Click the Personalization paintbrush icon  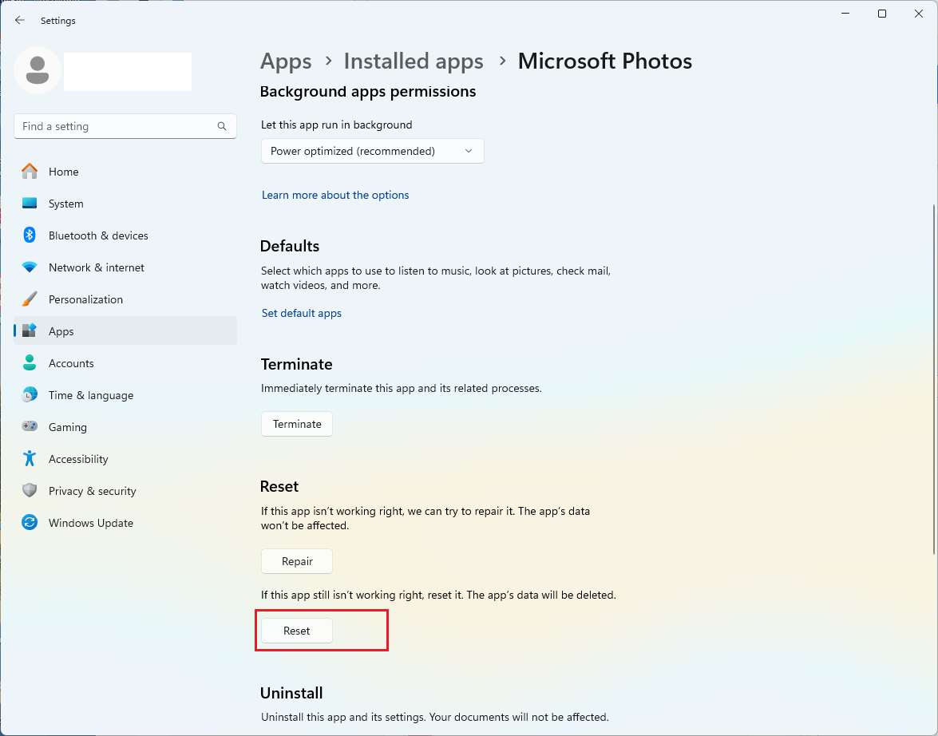(x=30, y=299)
